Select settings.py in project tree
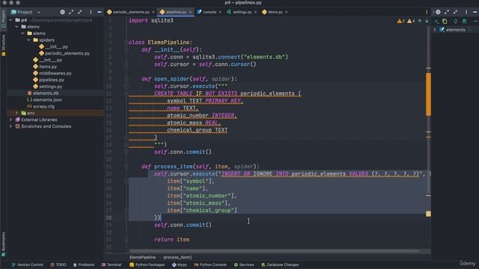The width and height of the screenshot is (479, 269). pos(48,87)
